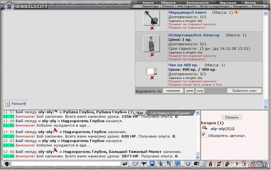Click the private message arrow beside oly-oly
The height and width of the screenshot is (170, 271).
pos(205,128)
